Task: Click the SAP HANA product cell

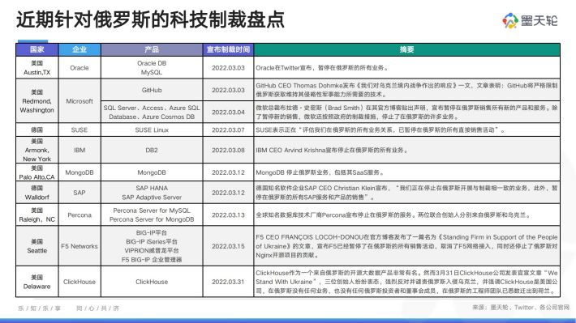Action: [152, 193]
